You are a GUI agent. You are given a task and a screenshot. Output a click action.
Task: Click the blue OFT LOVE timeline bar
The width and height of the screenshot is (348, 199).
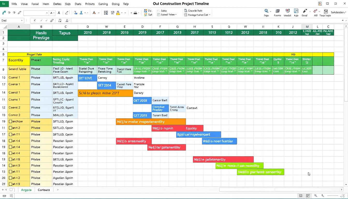pyautogui.click(x=88, y=78)
